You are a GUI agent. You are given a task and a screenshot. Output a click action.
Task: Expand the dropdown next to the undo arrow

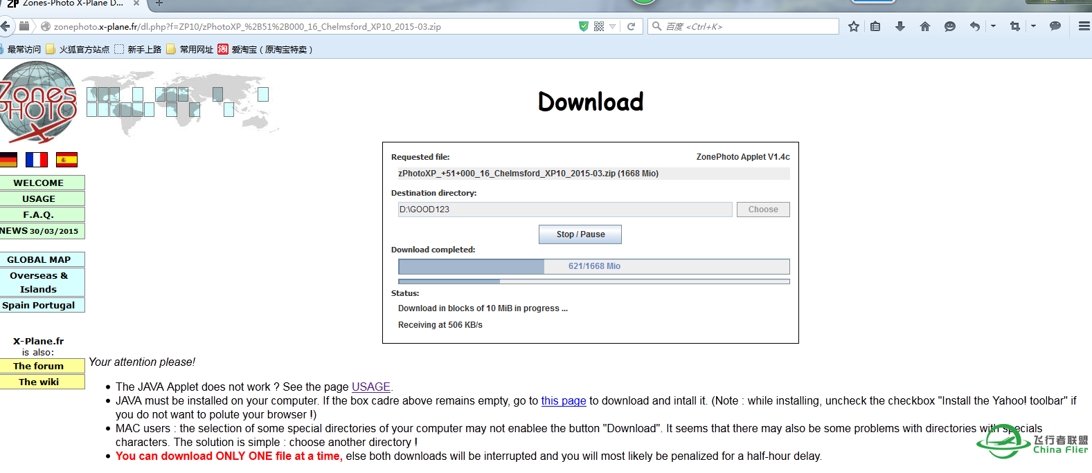pos(993,26)
